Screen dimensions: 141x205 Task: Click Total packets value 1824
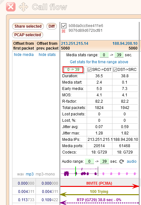tap(99, 108)
